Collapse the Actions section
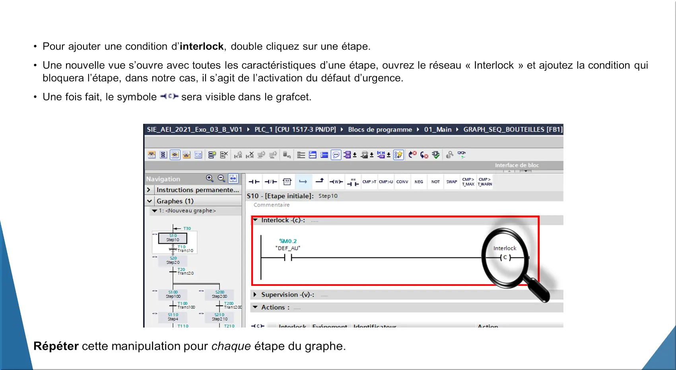The width and height of the screenshot is (676, 370). coord(255,307)
